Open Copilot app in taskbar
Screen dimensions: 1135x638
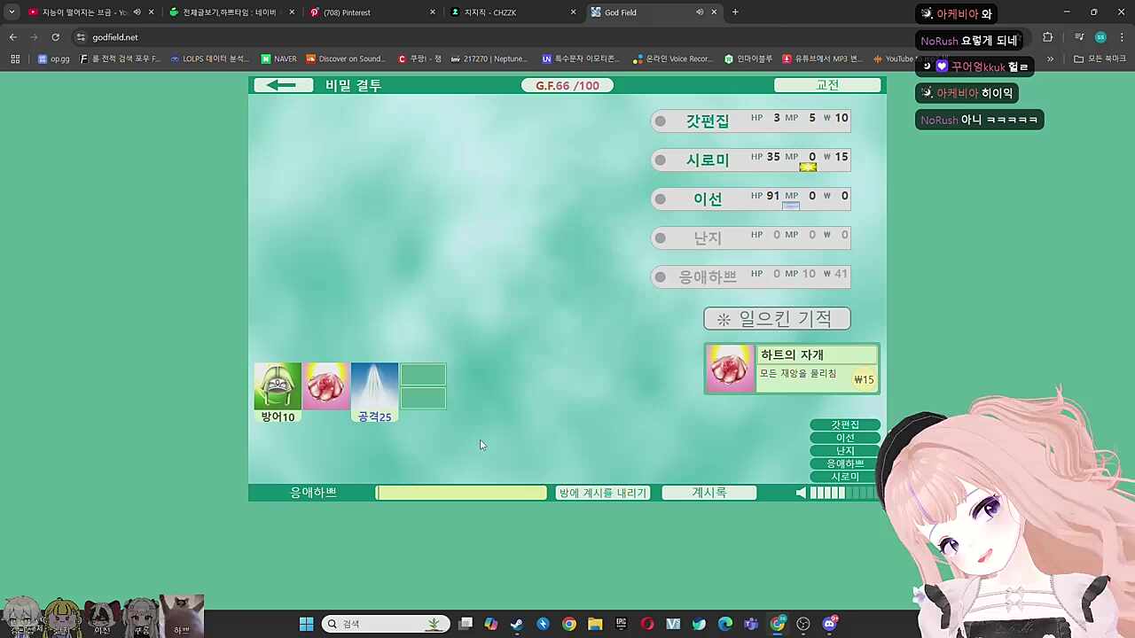coord(491,624)
